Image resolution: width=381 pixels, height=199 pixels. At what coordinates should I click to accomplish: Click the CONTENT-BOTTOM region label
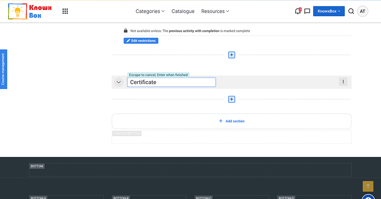pos(127,133)
